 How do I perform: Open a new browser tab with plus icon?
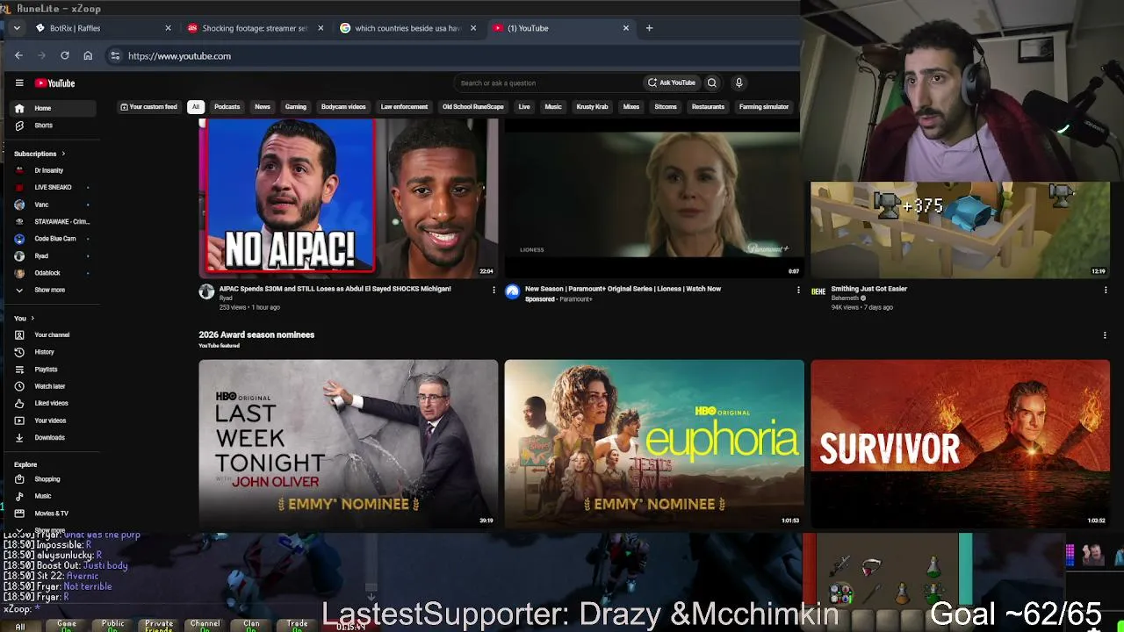pyautogui.click(x=649, y=28)
